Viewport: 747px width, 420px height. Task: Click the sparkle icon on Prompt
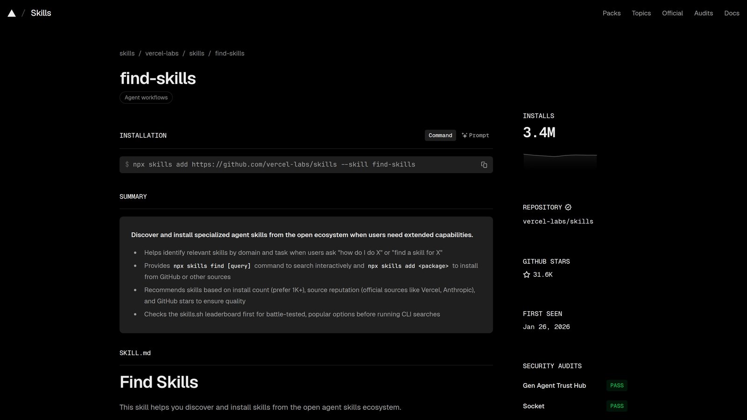465,135
